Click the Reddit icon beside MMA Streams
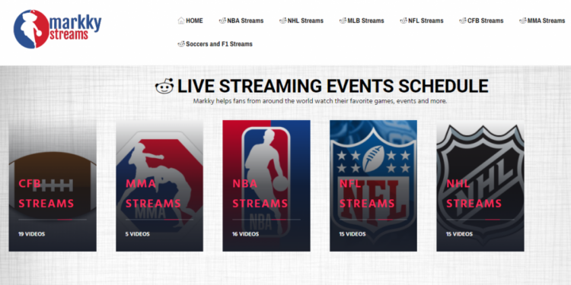571x285 pixels. [523, 21]
